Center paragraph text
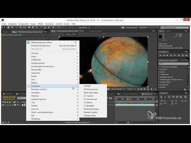The image size is (191, 143). (165, 97)
